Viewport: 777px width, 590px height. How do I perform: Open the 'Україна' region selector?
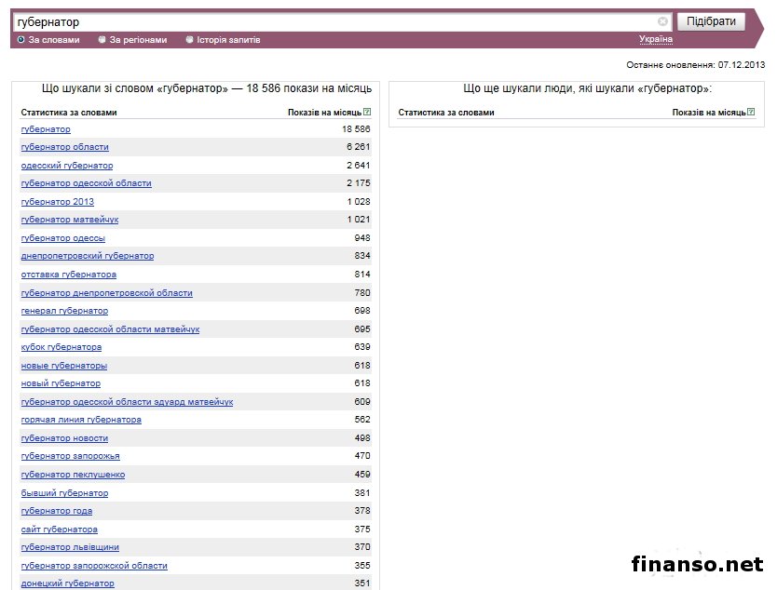[655, 39]
